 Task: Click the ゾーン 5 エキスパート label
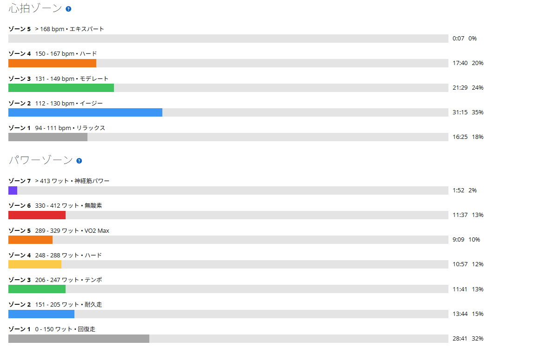click(x=56, y=29)
